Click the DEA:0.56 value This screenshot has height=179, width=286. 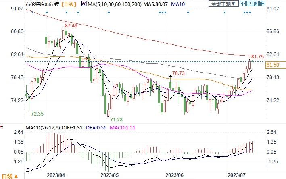coord(96,127)
